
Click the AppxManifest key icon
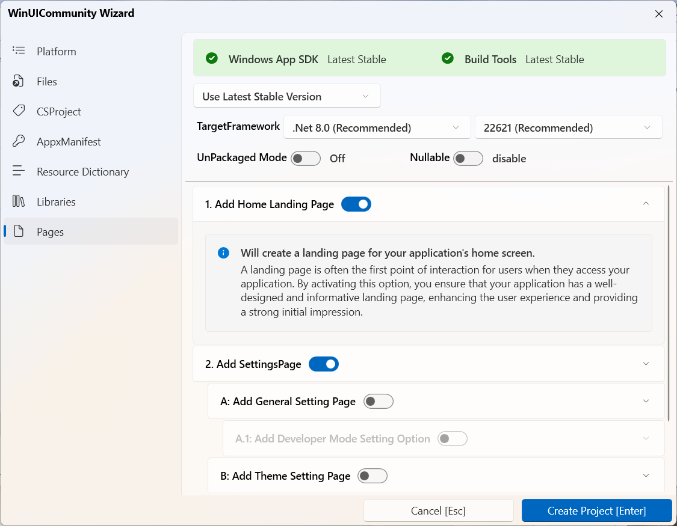pos(19,141)
